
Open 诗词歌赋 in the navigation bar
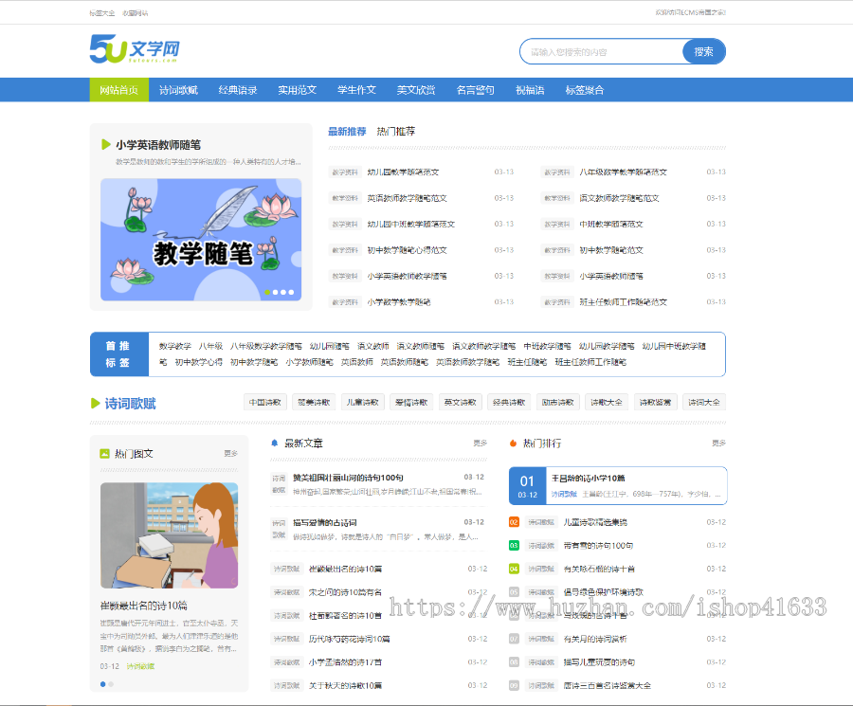click(x=178, y=90)
